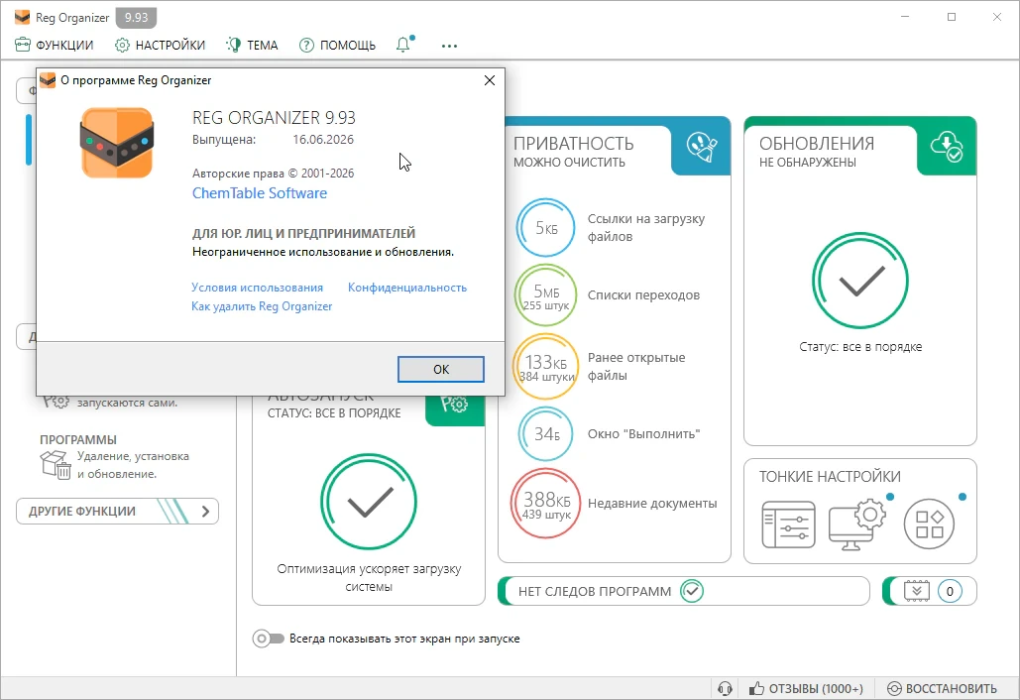Viewport: 1020px width, 700px height.
Task: Click the privacy cleanup broom icon
Action: (701, 147)
